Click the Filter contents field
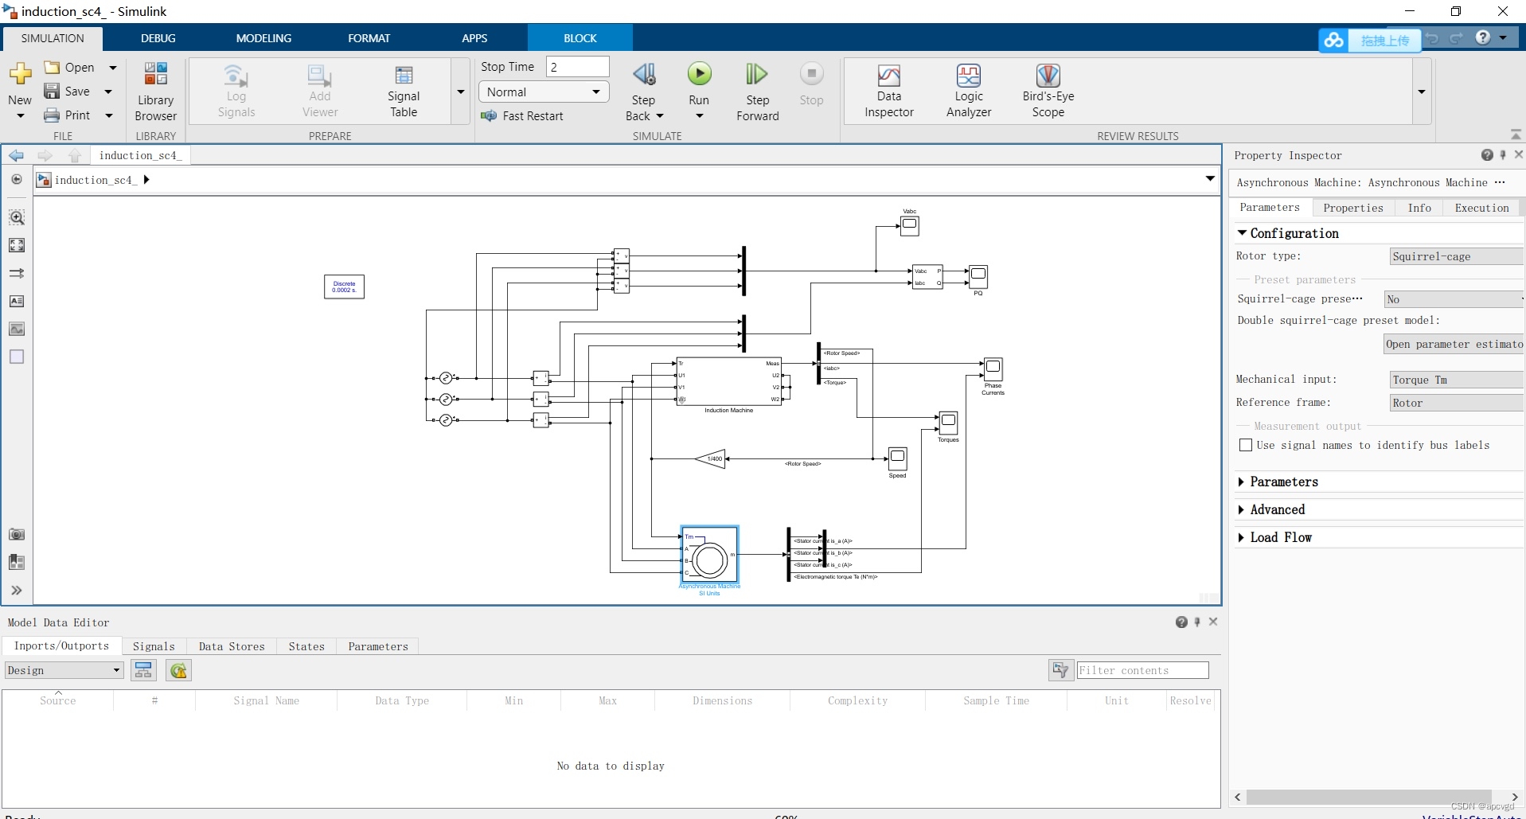 tap(1142, 670)
